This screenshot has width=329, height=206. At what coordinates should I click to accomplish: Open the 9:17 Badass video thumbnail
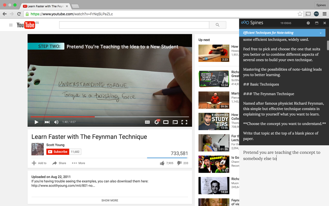[214, 164]
